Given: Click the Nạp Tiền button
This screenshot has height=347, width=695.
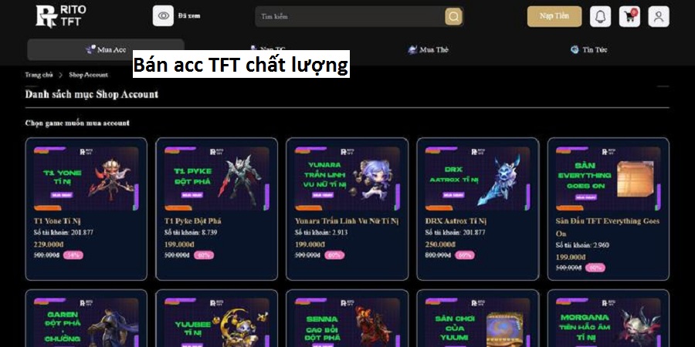Looking at the screenshot, I should point(554,16).
